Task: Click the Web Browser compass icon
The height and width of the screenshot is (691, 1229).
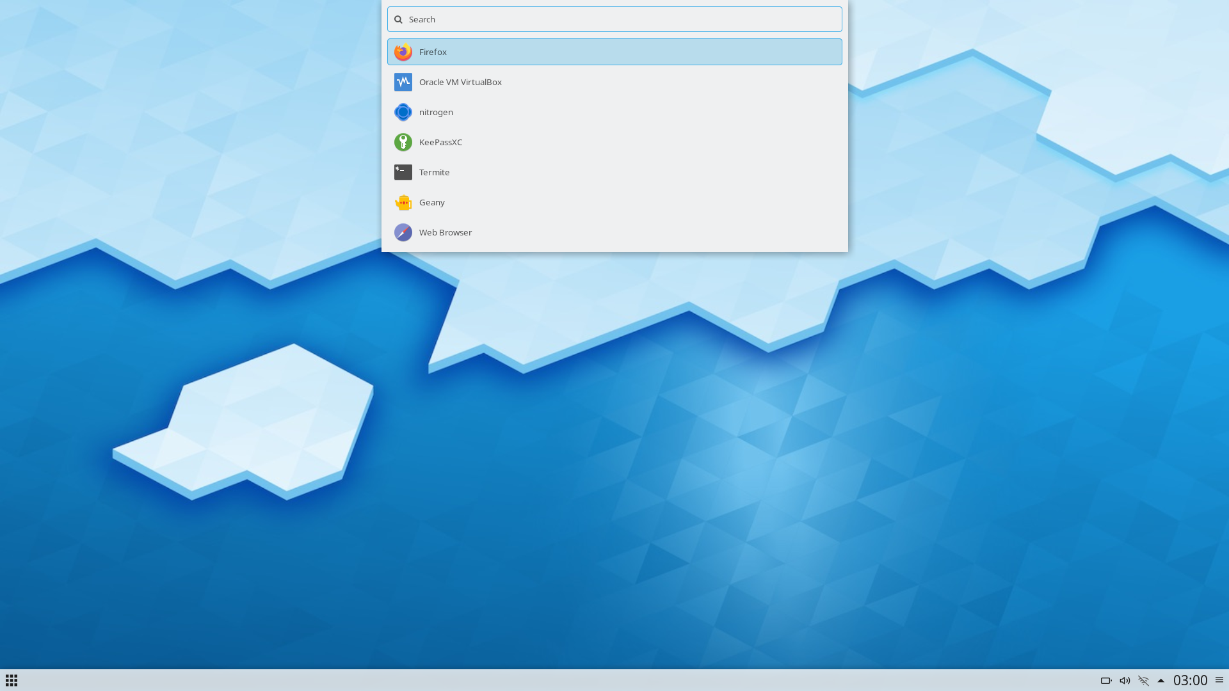Action: click(403, 232)
